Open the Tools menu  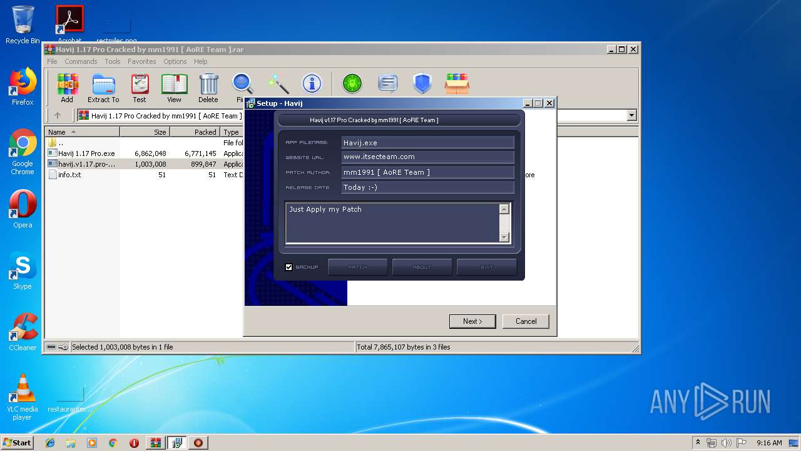pos(113,61)
